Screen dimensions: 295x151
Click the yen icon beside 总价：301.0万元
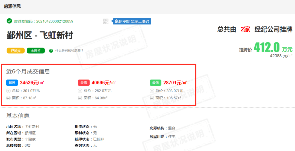pyautogui.click(x=8, y=91)
